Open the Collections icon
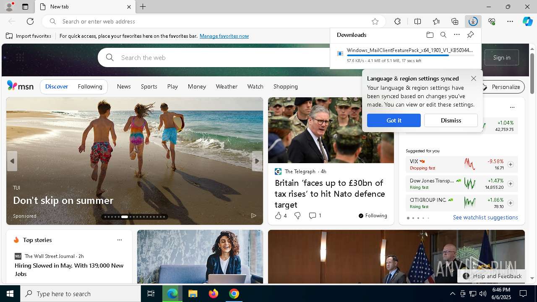Viewport: 537px width, 302px height. point(455,21)
